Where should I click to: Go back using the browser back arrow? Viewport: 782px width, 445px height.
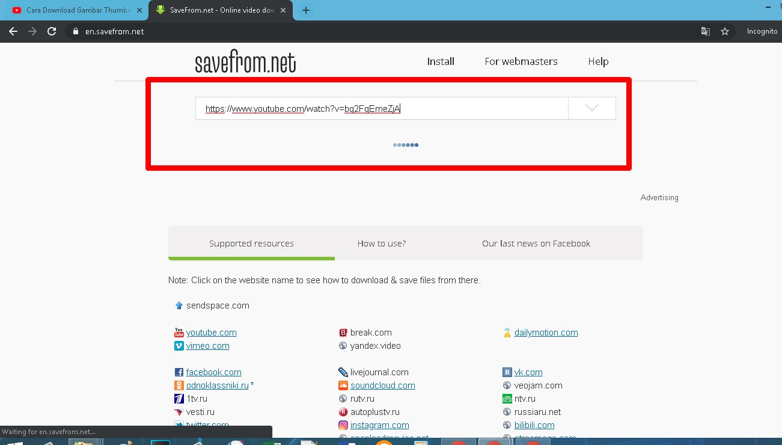(13, 31)
